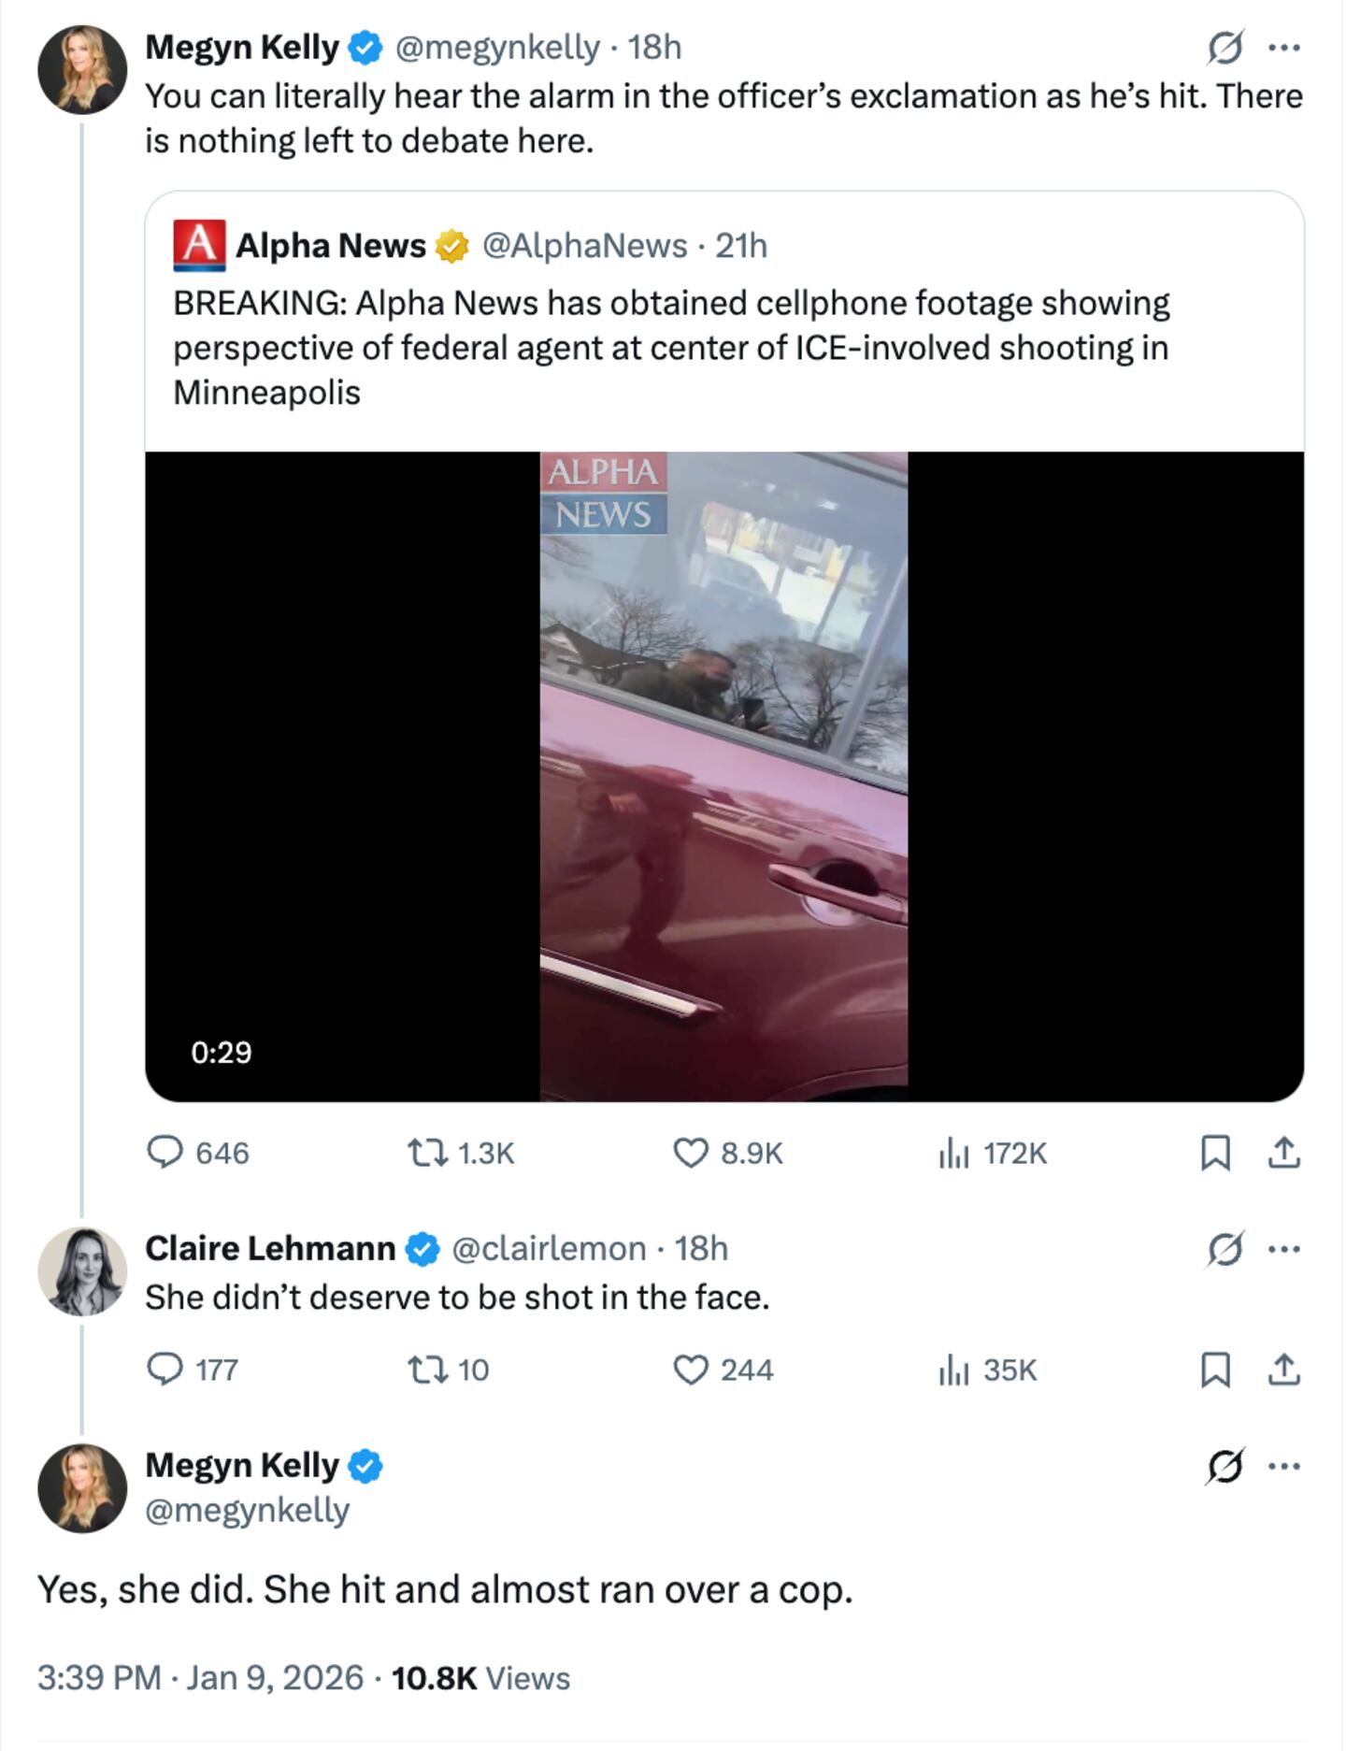Open Alpha News profile via its logo avatar
Viewport: 1346px width, 1751px height.
tap(198, 244)
